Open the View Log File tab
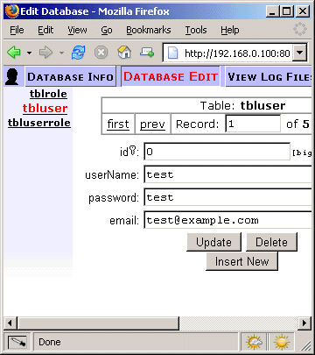Image resolution: width=315 pixels, height=355 pixels. point(269,77)
